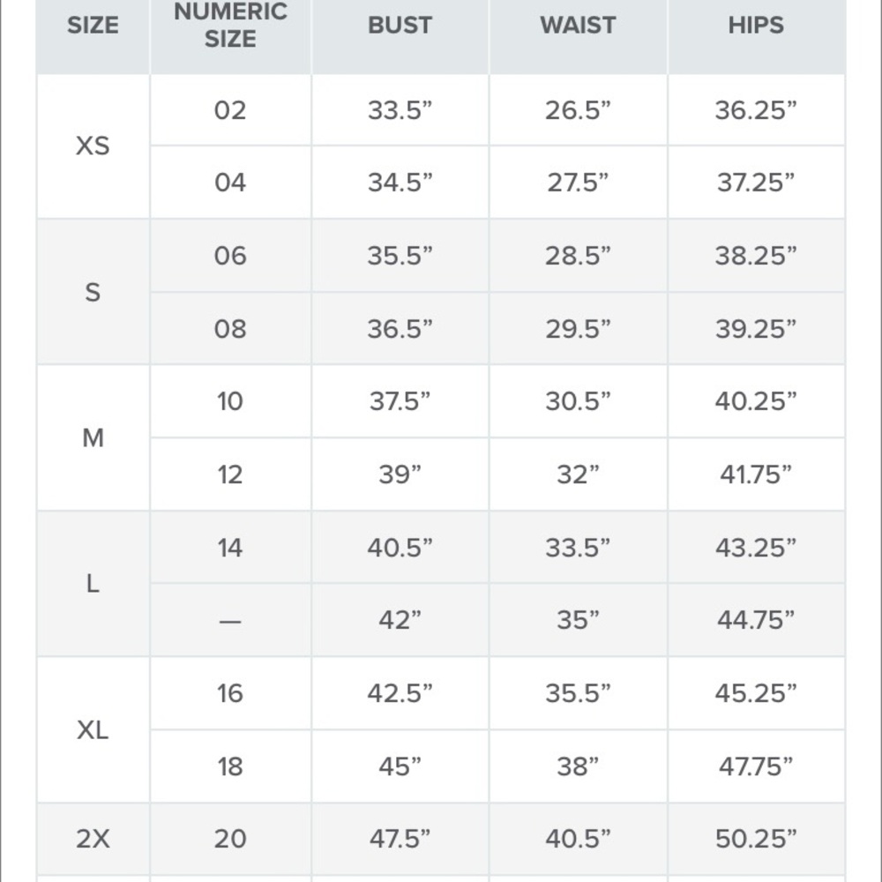This screenshot has width=882, height=882.
Task: Select the XL size cell
Action: [93, 730]
